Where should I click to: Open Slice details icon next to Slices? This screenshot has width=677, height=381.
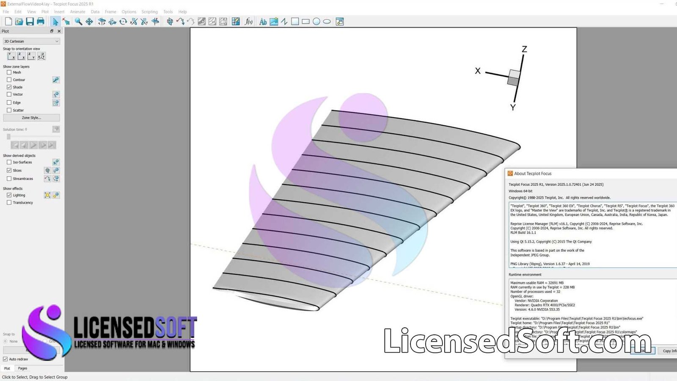coord(56,170)
